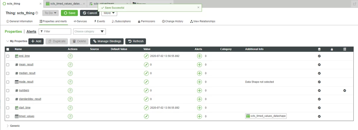Screen dimensions: 358x130
Task: Open actions icon for median_result row
Action: point(70,73)
